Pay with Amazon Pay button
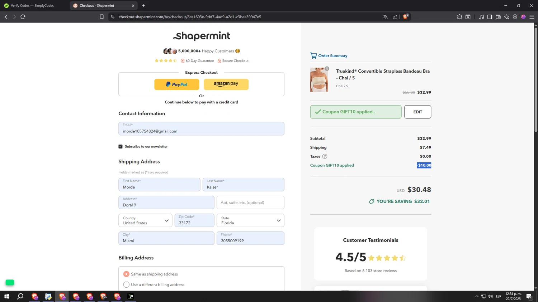The width and height of the screenshot is (538, 302). 226,84
